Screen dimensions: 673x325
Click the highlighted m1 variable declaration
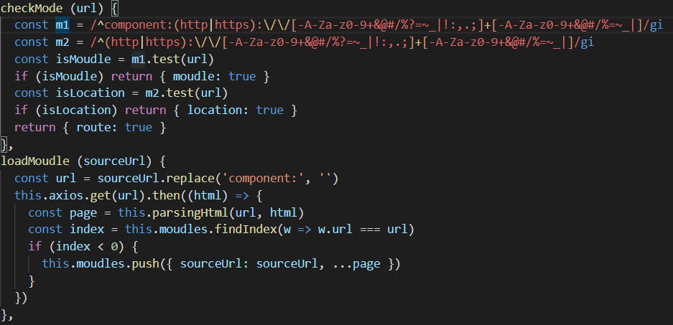[x=63, y=25]
